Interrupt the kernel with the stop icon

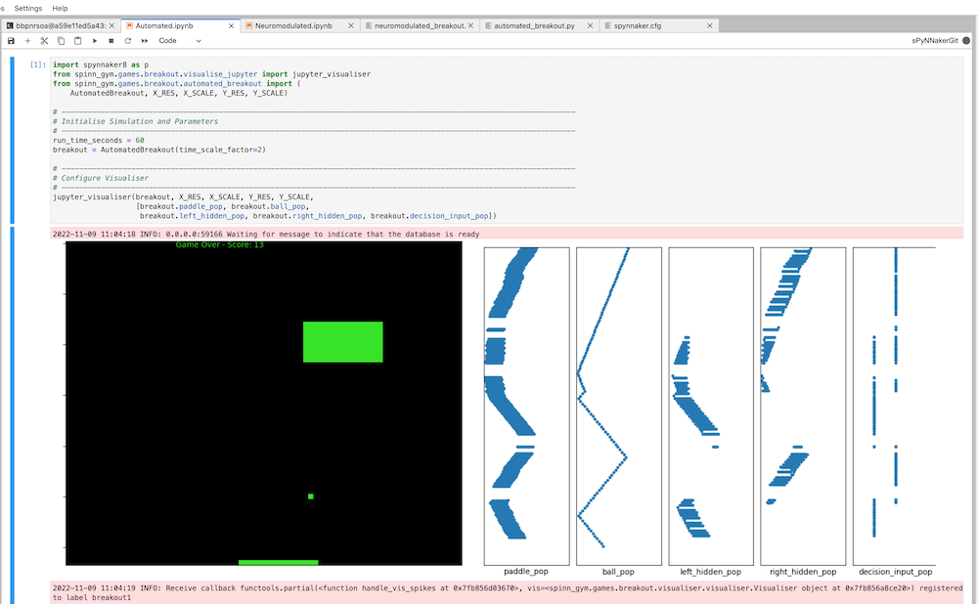click(111, 40)
